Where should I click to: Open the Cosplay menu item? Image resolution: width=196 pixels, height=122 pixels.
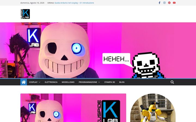pos(33,82)
